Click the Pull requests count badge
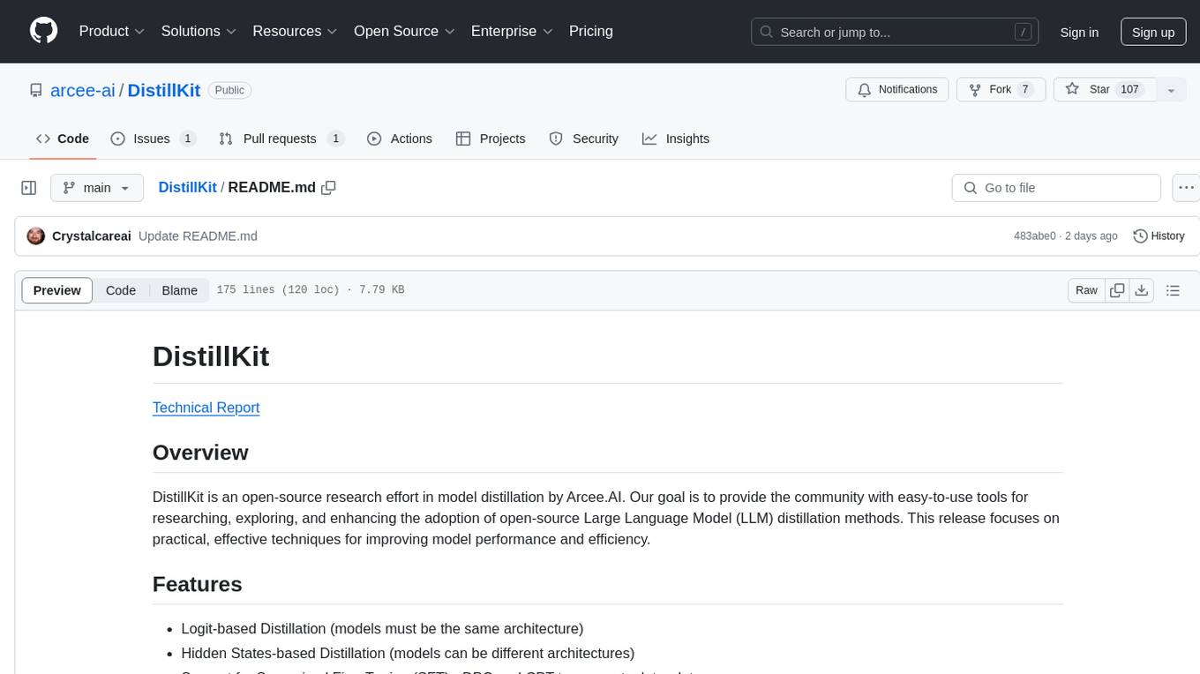The height and width of the screenshot is (674, 1200). tap(335, 139)
